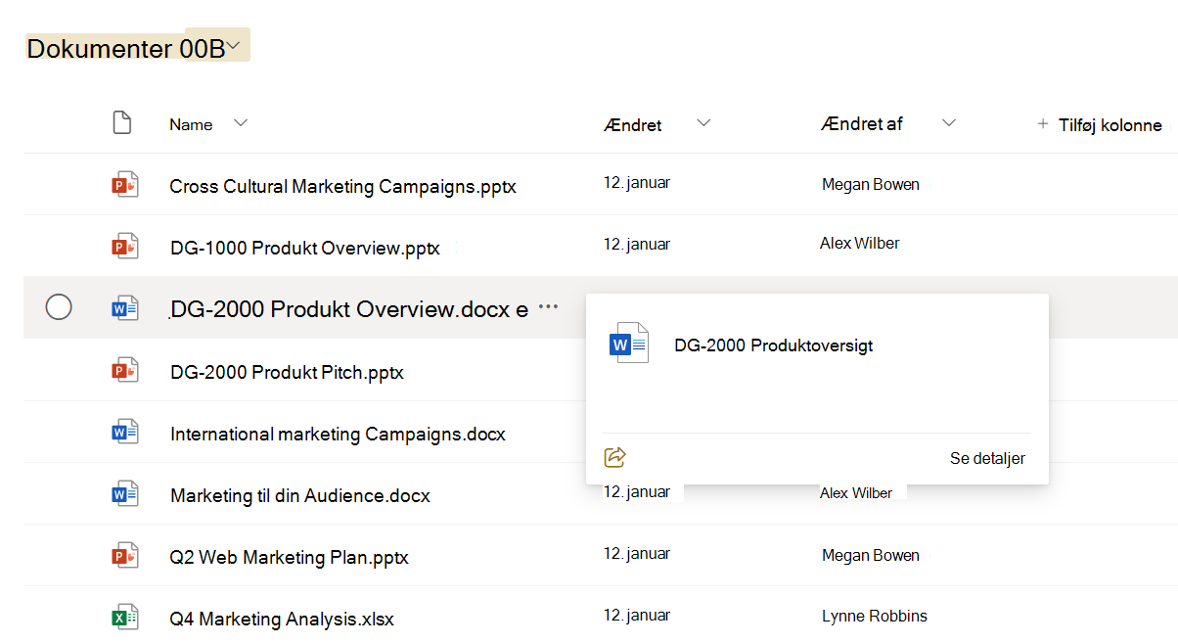Click DG-2000 Produktoversigt title in hover card
This screenshot has width=1178, height=644.
click(x=774, y=345)
